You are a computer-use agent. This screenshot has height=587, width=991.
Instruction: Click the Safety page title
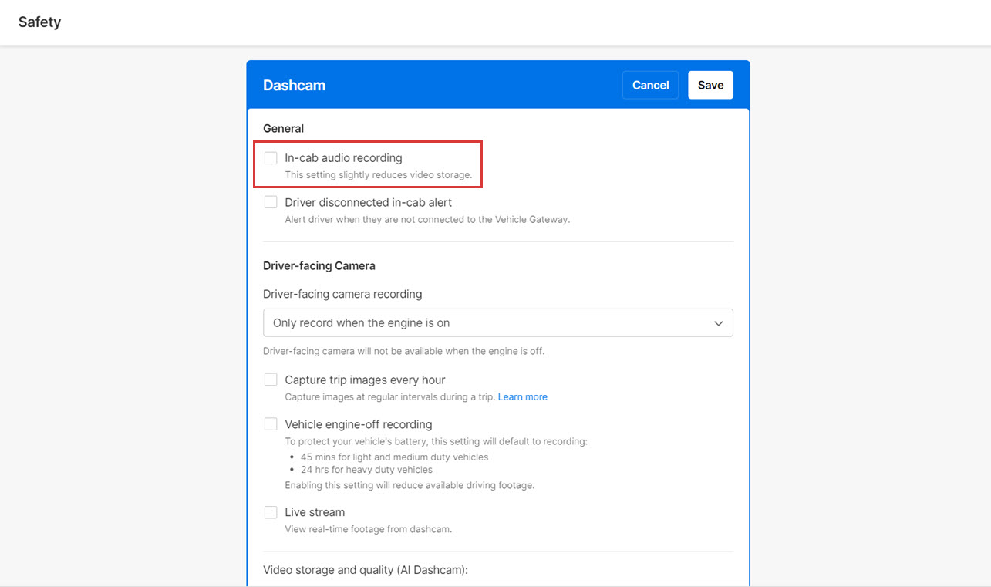[39, 22]
